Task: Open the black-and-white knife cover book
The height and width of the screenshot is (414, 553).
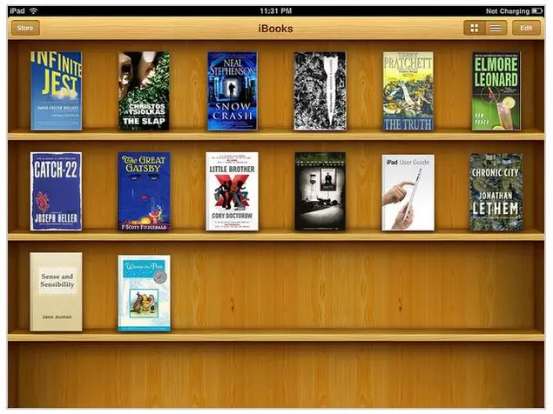Action: (x=320, y=91)
